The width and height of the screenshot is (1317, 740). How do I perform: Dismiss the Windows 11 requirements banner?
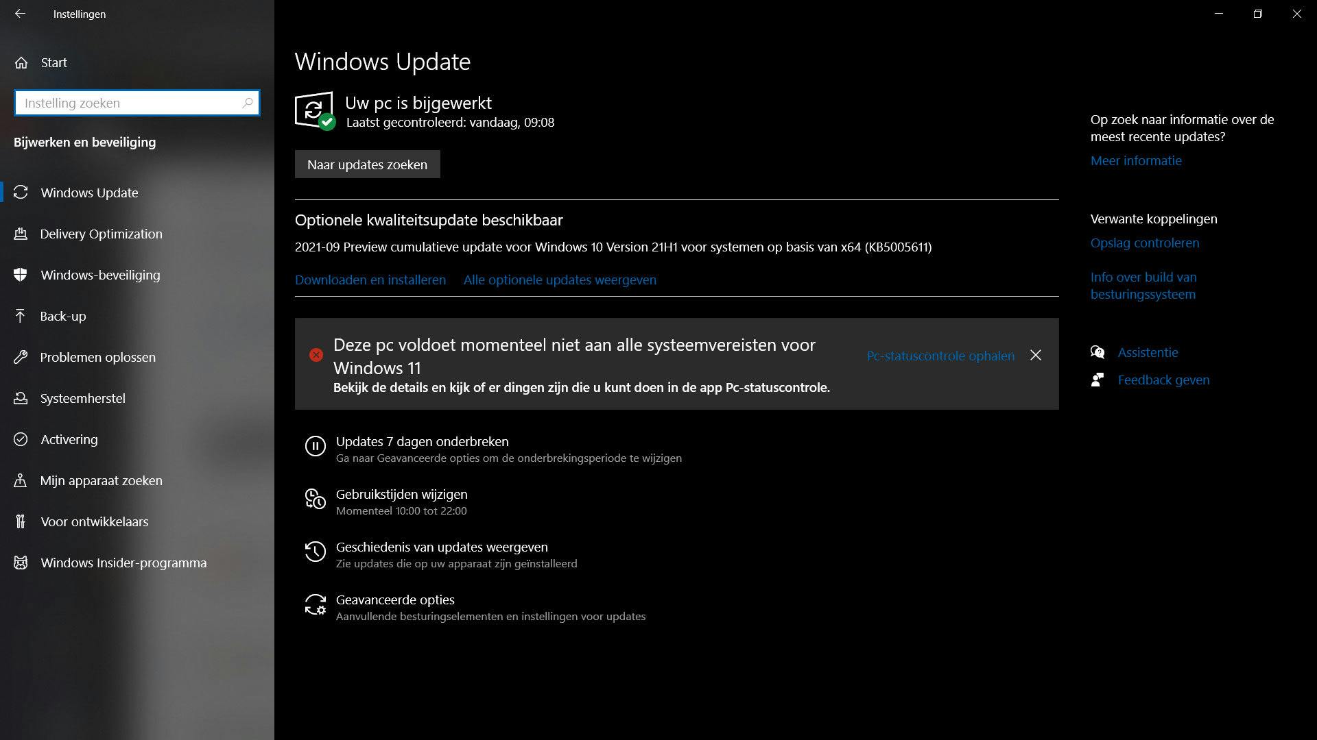1036,355
